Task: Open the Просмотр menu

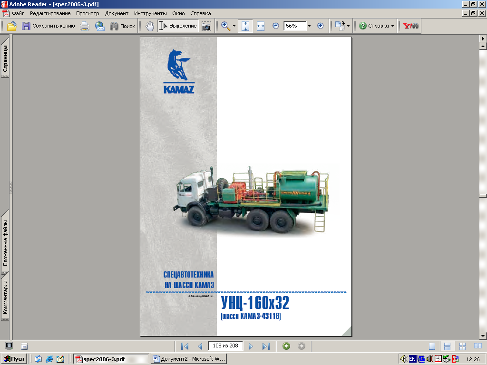Action: click(88, 13)
